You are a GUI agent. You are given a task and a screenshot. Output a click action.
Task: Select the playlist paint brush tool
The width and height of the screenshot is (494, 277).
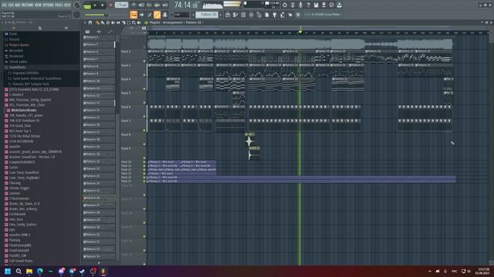103,22
